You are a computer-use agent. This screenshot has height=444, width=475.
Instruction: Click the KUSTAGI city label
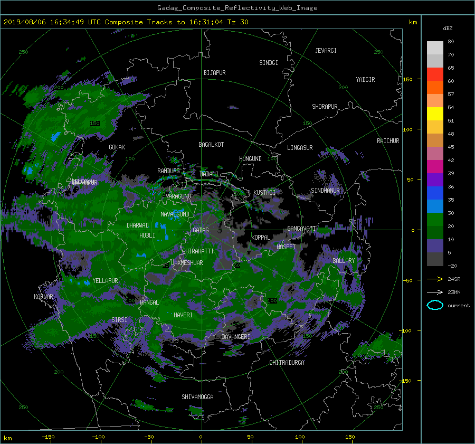[x=264, y=193]
